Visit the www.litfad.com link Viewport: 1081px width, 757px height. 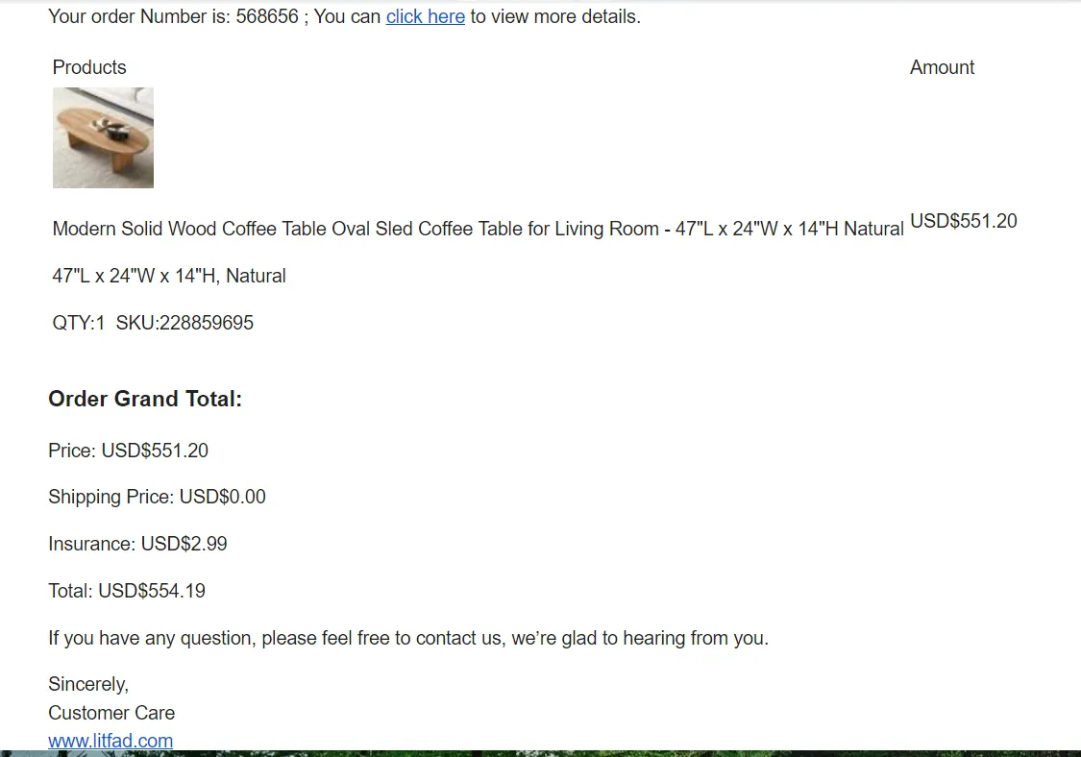(111, 741)
